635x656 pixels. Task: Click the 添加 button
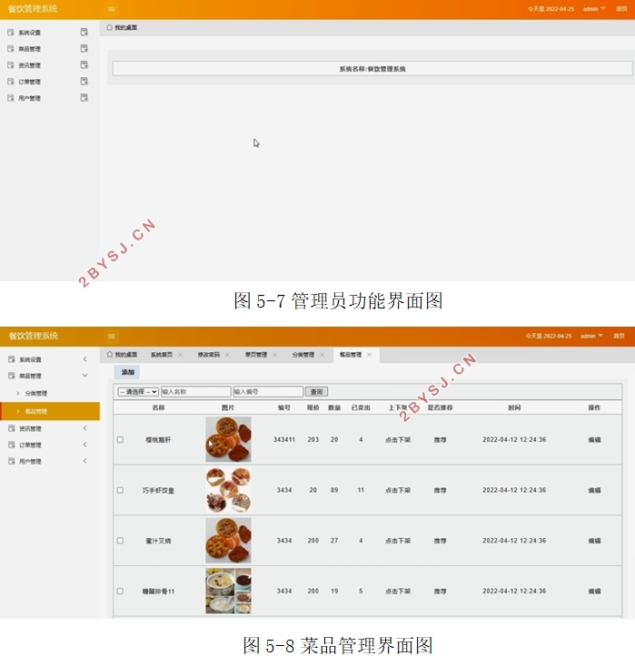pos(127,372)
